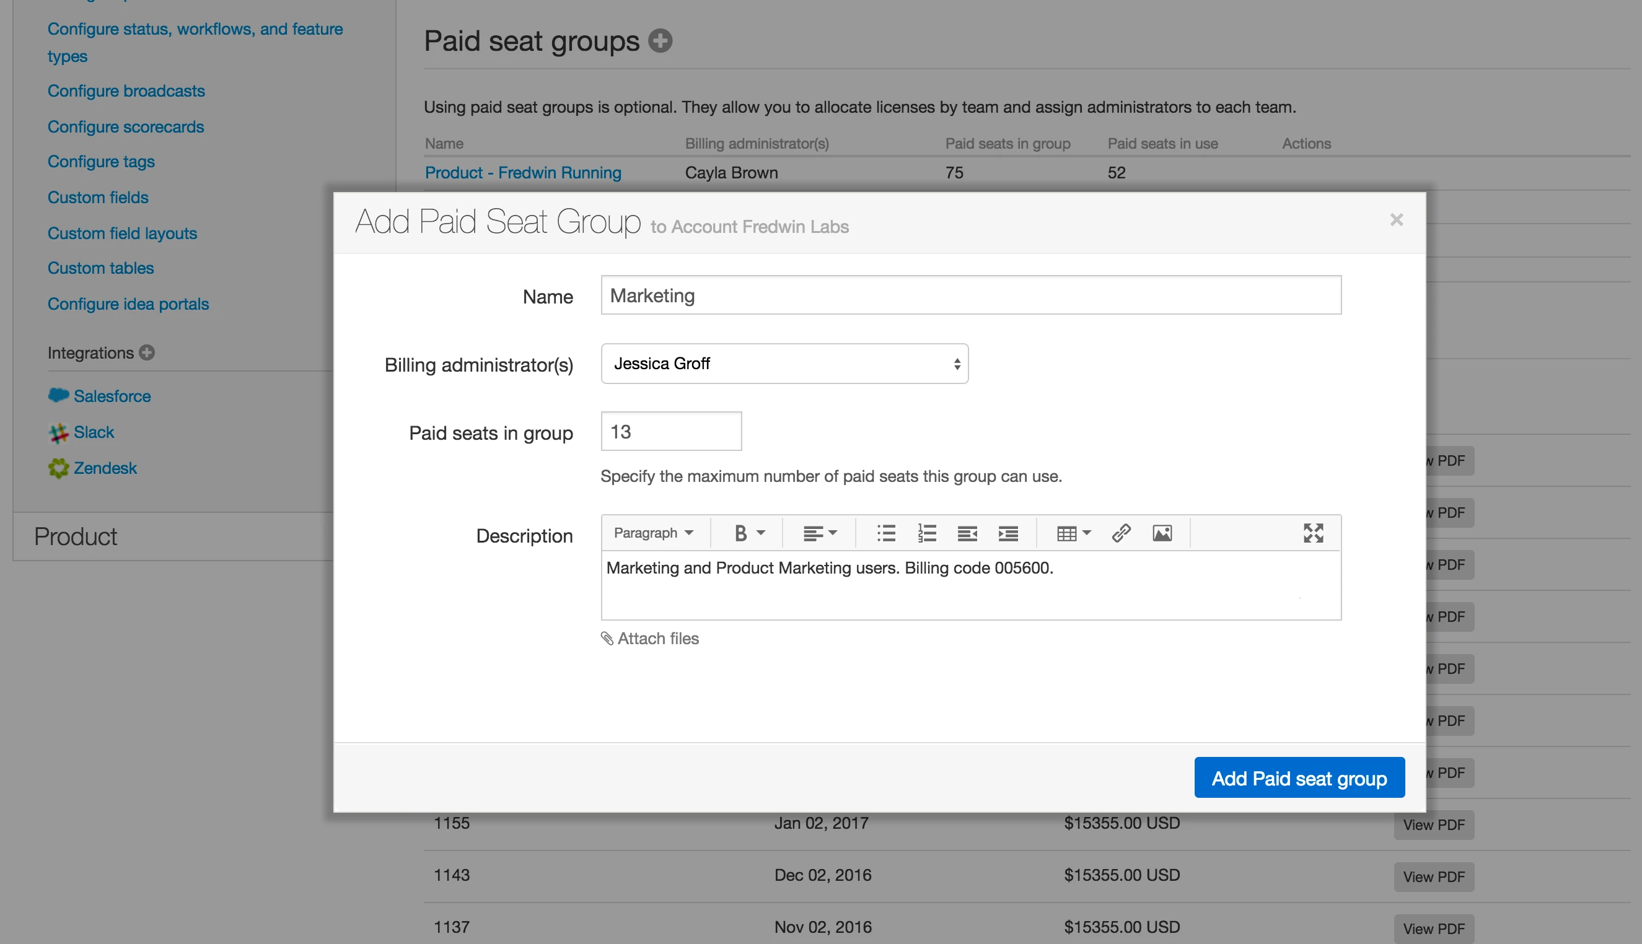The height and width of the screenshot is (944, 1642).
Task: Open the insert table dropdown
Action: (1073, 533)
